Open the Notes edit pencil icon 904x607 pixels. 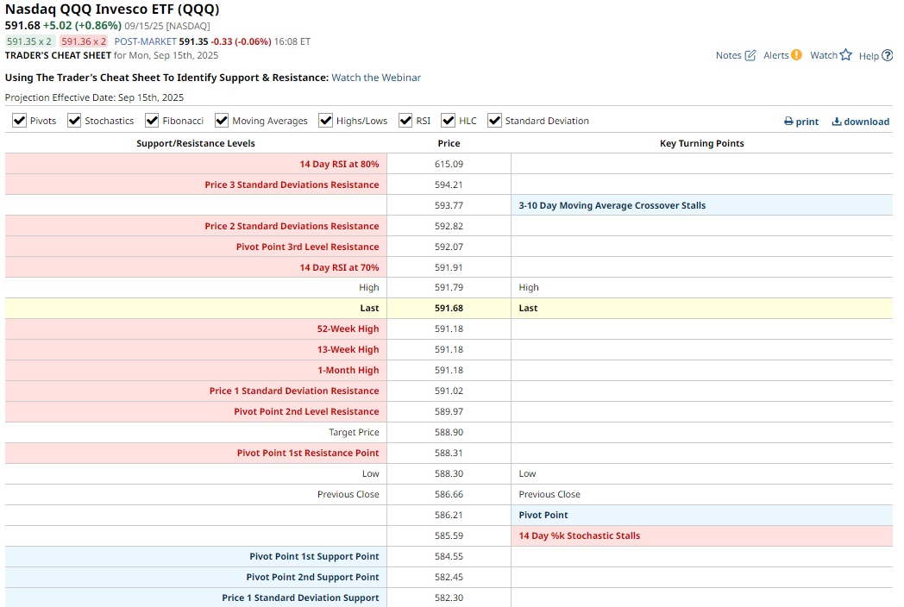[x=750, y=55]
